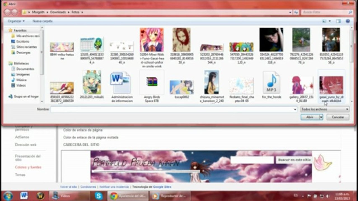Click the Cancelar button
The width and height of the screenshot is (358, 201).
pos(338,117)
